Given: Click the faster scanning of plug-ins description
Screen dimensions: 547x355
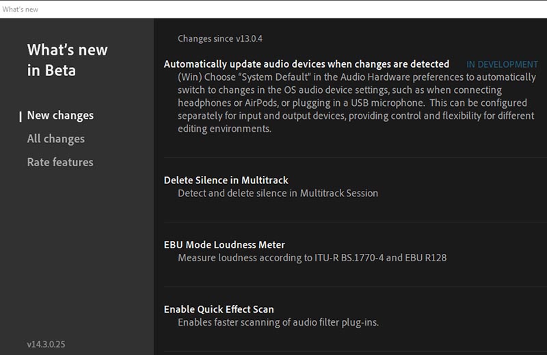Looking at the screenshot, I should (278, 322).
